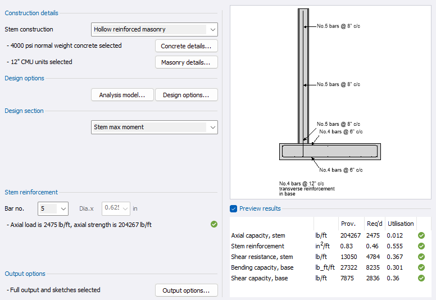436x300 pixels.
Task: Click the Output options... button
Action: (x=186, y=290)
